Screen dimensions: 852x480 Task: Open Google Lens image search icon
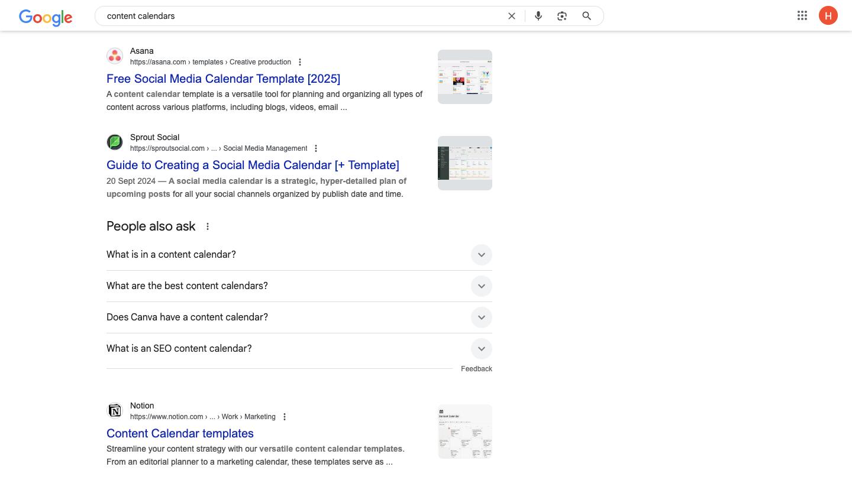562,16
